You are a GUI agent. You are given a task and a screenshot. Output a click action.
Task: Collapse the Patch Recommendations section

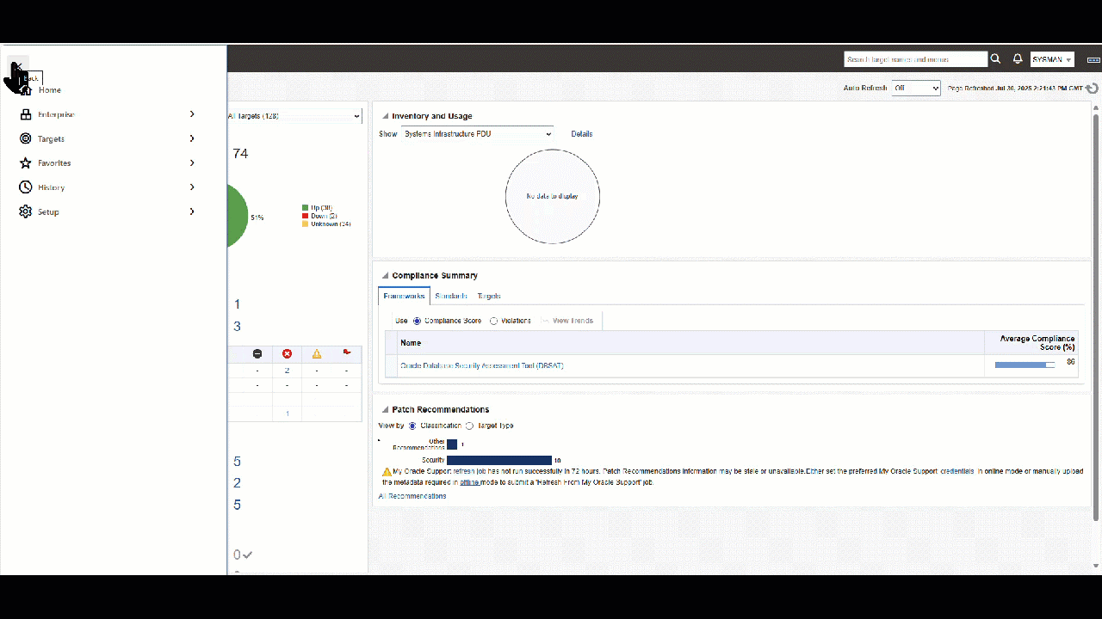[384, 410]
